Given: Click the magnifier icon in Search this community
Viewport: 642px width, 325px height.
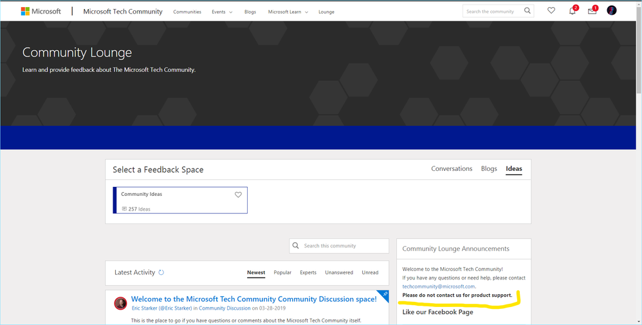Looking at the screenshot, I should [x=296, y=246].
